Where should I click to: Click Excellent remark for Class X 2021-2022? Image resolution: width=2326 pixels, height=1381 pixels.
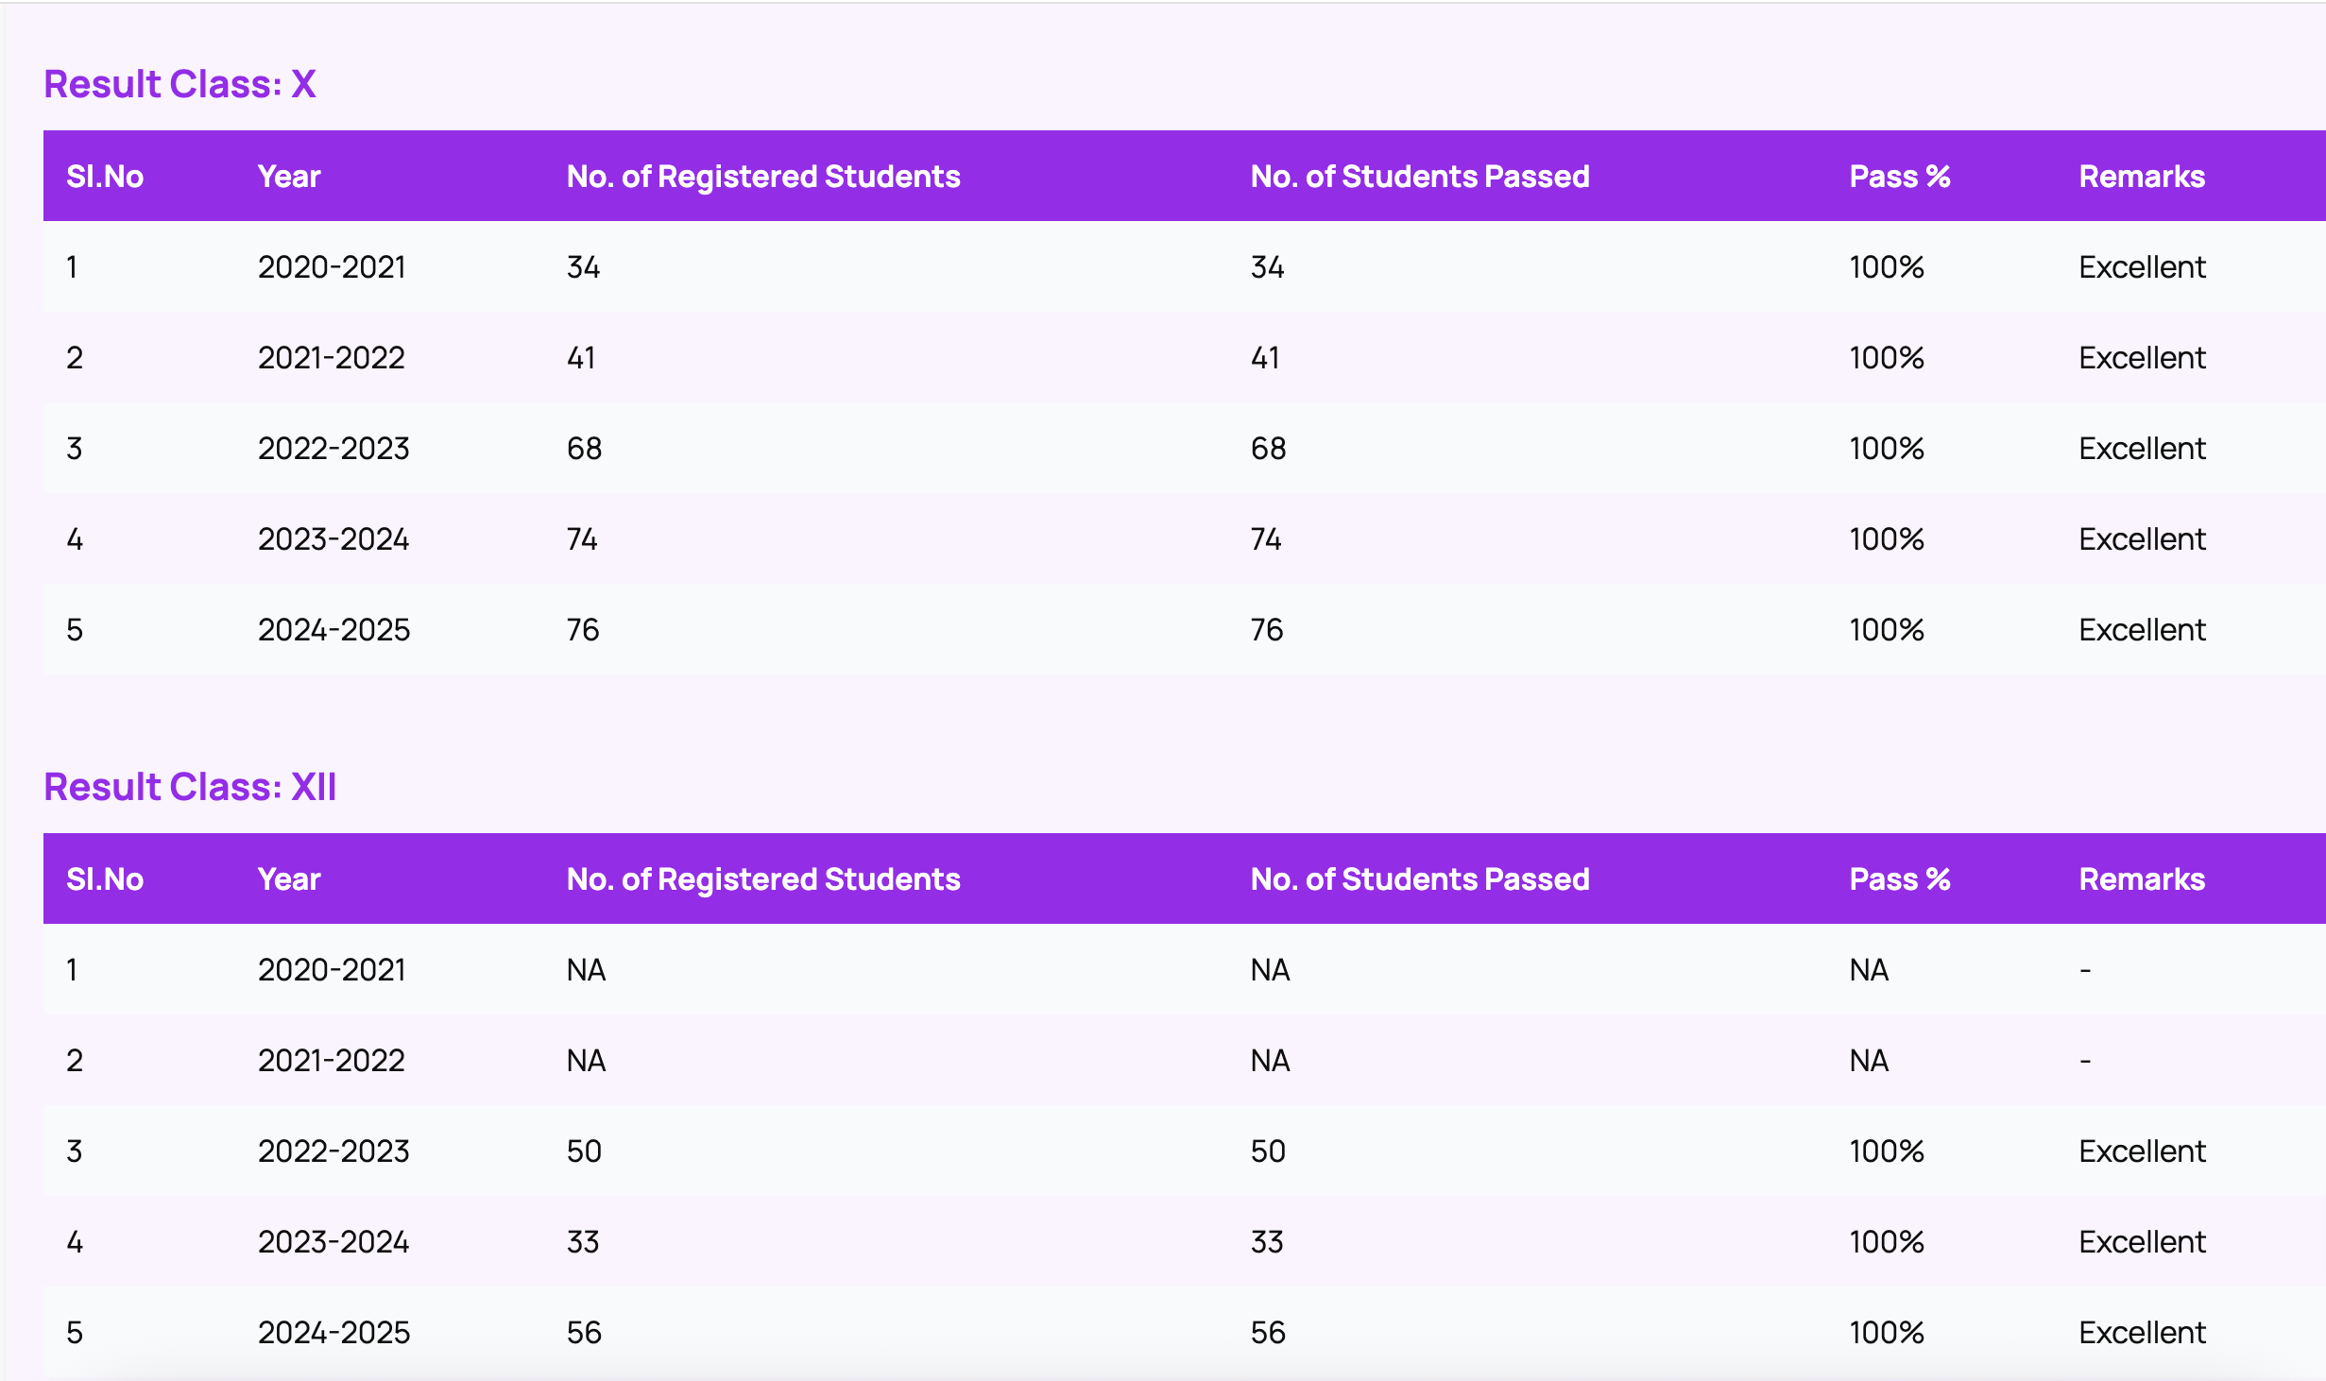click(x=2142, y=358)
